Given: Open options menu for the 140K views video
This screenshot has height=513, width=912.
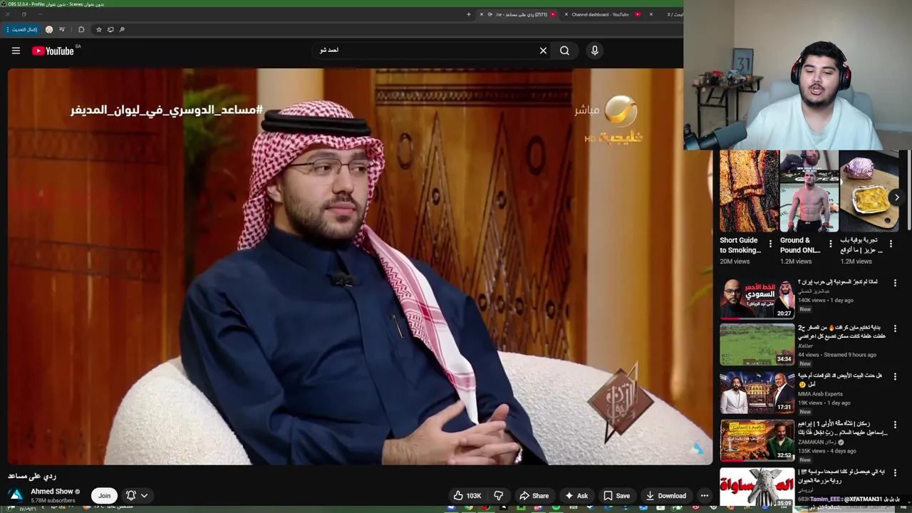Looking at the screenshot, I should pyautogui.click(x=896, y=283).
